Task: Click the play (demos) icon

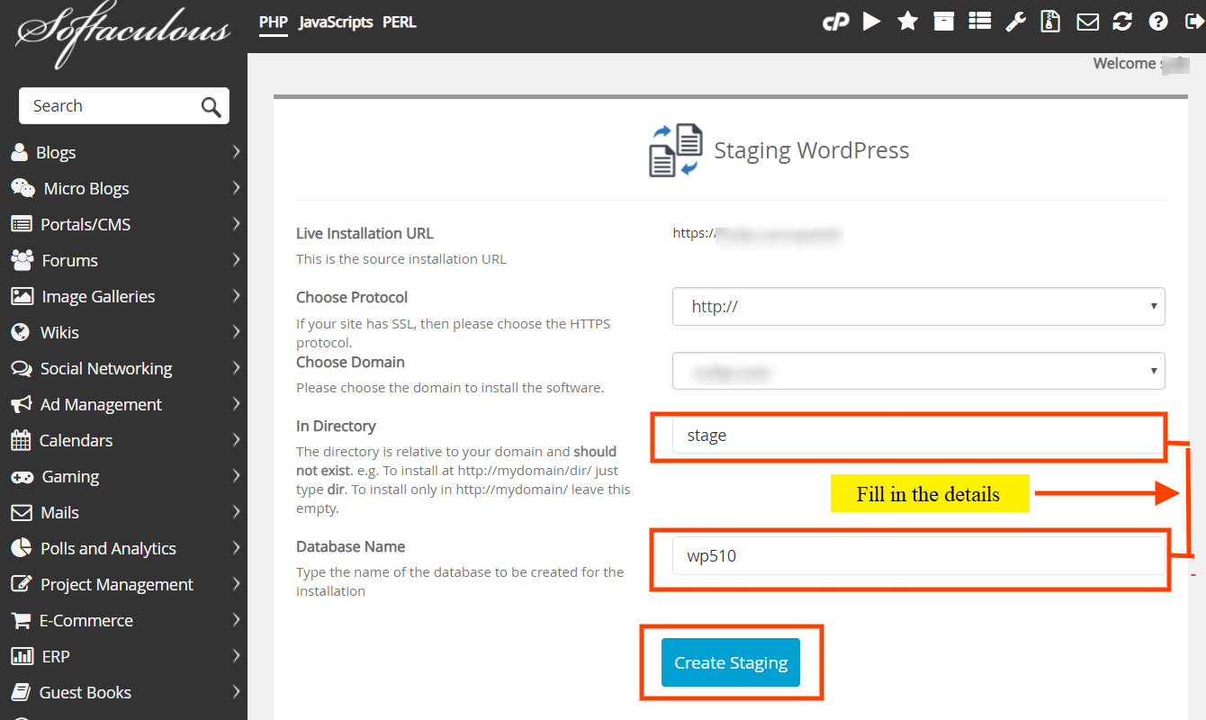Action: 871,21
